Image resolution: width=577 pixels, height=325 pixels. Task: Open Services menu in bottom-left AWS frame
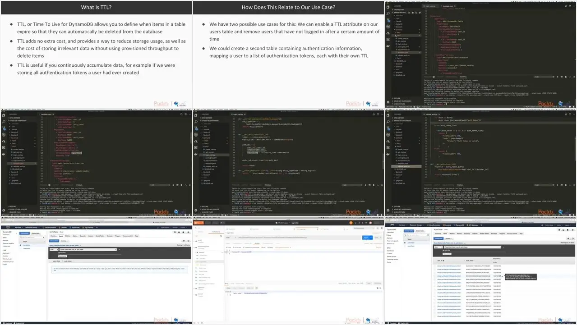[18, 228]
